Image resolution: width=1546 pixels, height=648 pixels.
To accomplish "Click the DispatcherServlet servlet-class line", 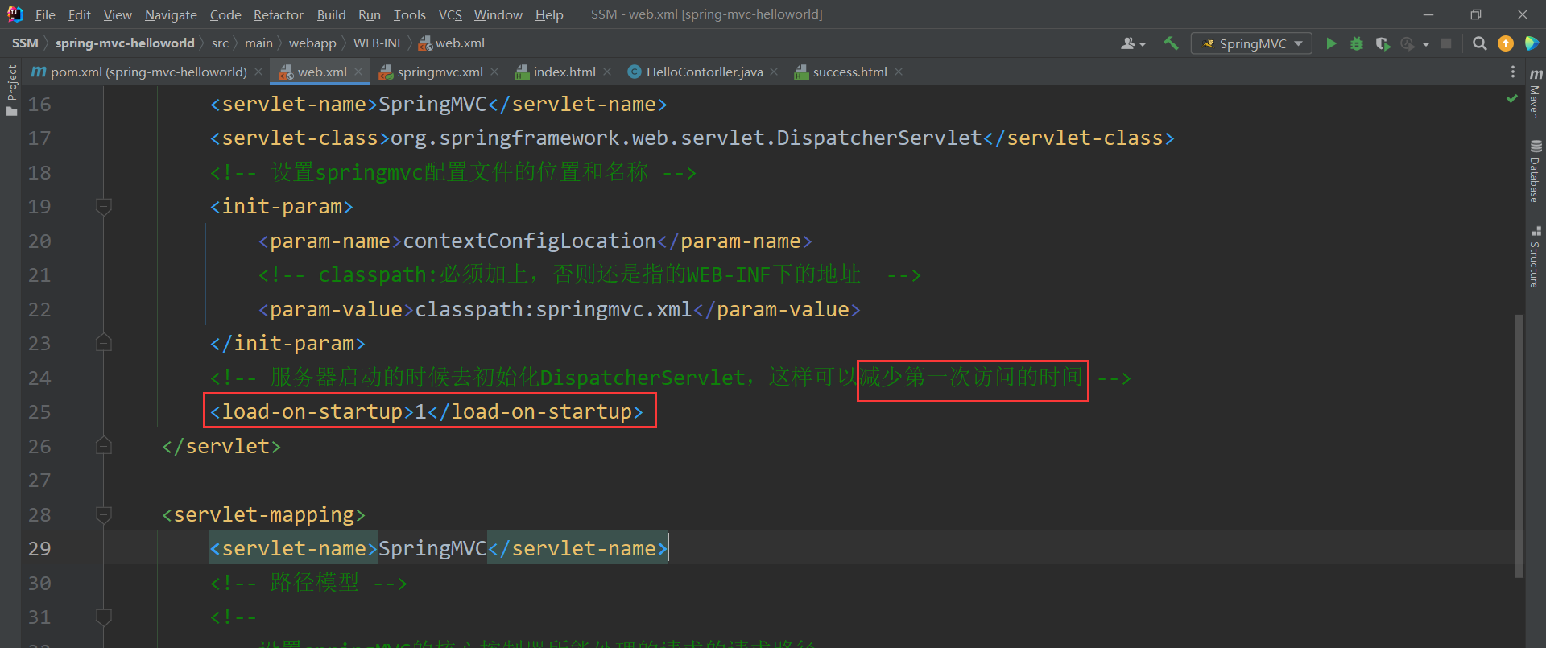I will click(692, 138).
